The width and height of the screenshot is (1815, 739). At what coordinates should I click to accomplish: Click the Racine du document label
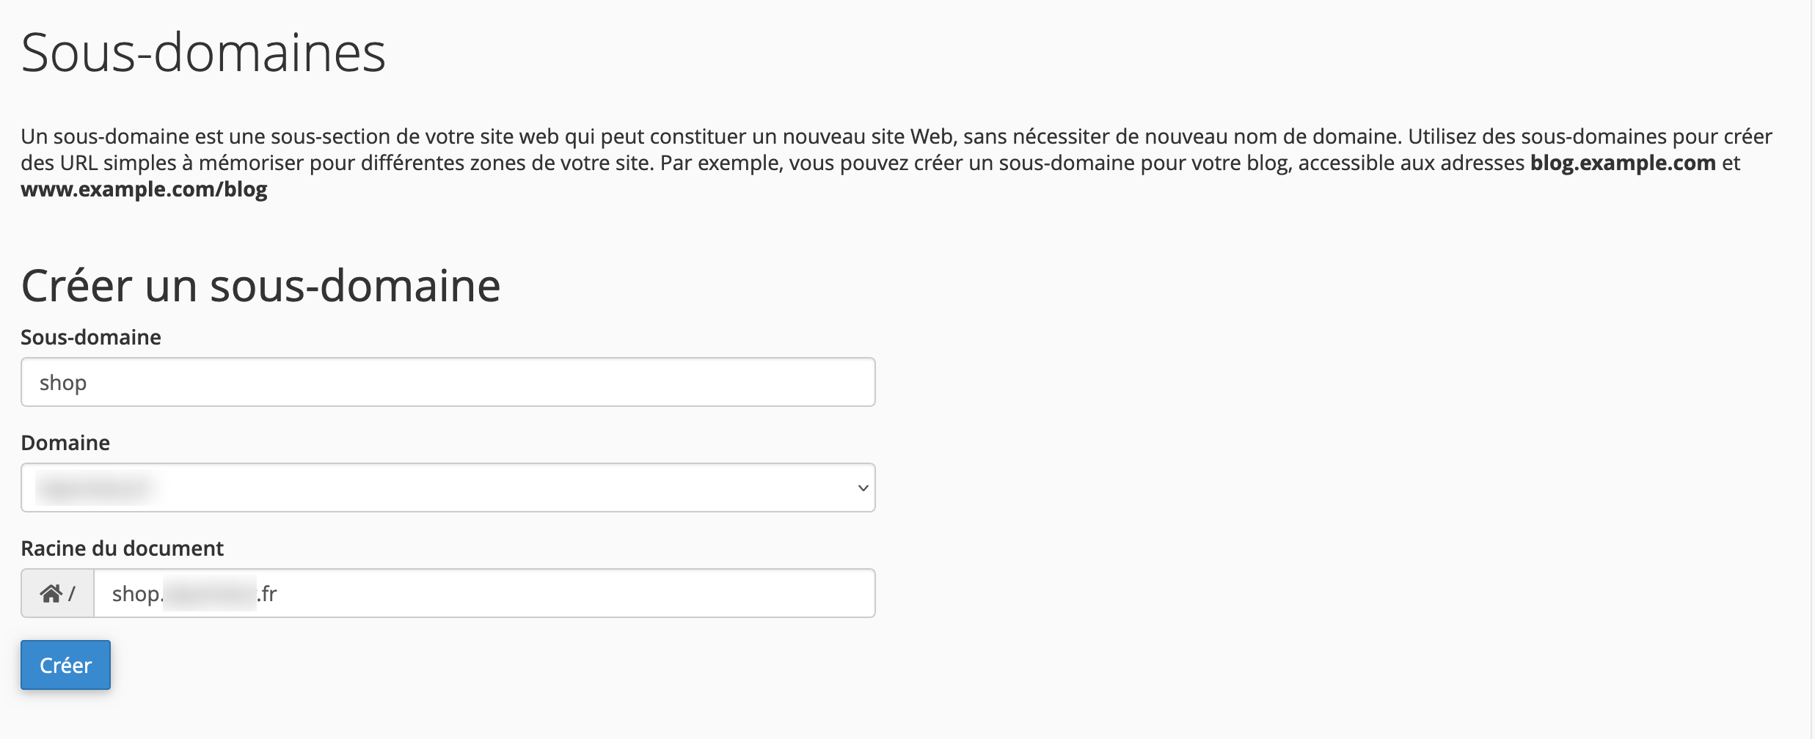tap(123, 548)
